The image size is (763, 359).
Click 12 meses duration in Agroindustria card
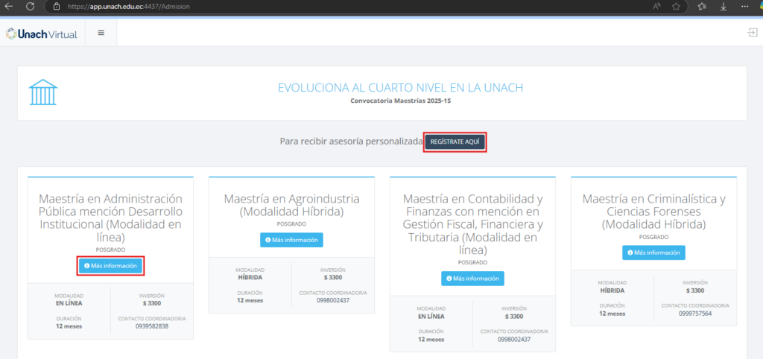pos(250,300)
